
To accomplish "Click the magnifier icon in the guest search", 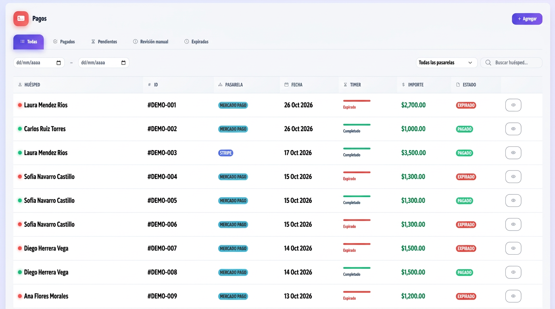I will 488,63.
